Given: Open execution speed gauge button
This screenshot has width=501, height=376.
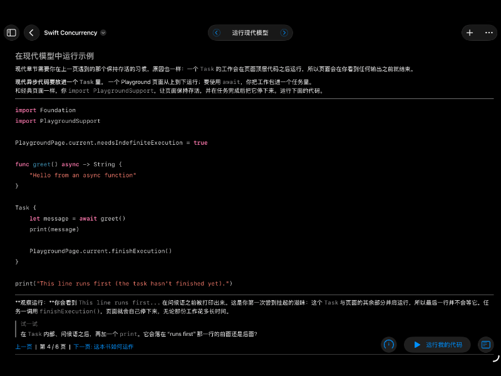Looking at the screenshot, I should point(389,345).
